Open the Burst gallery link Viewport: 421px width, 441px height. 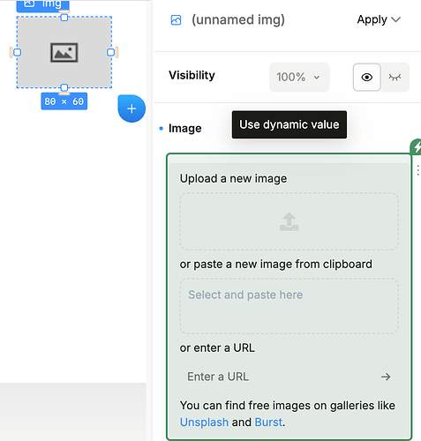[x=268, y=422]
